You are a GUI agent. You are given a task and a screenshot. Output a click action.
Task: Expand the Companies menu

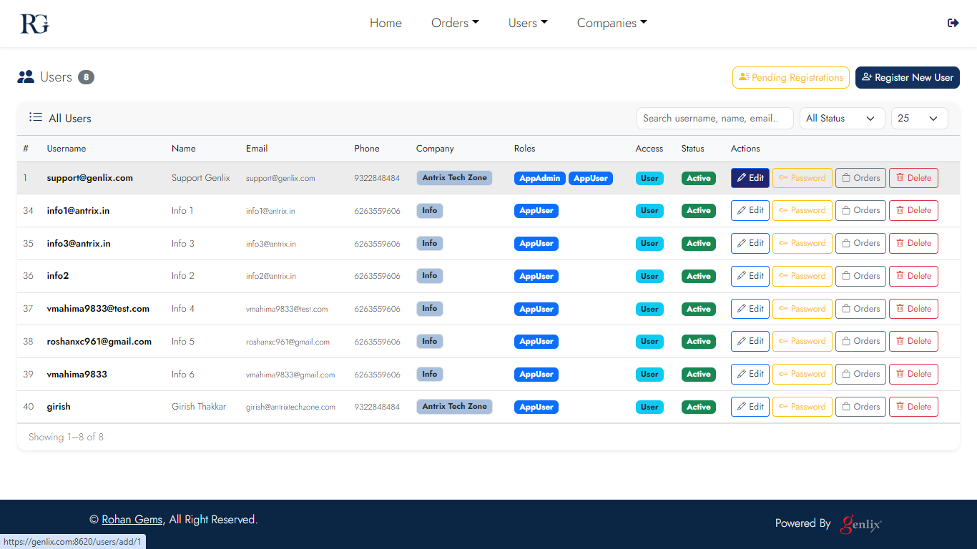[x=612, y=23]
